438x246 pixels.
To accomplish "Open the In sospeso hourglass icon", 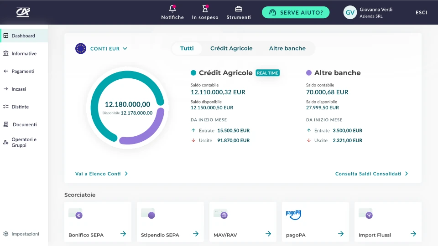I will pyautogui.click(x=205, y=9).
